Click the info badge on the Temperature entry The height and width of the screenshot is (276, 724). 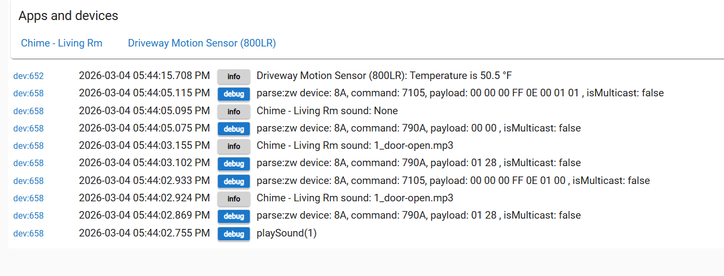coord(234,76)
